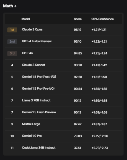Click the GPT-4o model entry
The image size is (127, 160).
coord(27,53)
